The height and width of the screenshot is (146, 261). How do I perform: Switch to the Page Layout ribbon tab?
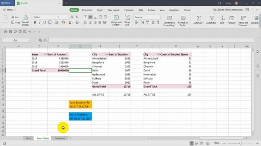pos(113,10)
